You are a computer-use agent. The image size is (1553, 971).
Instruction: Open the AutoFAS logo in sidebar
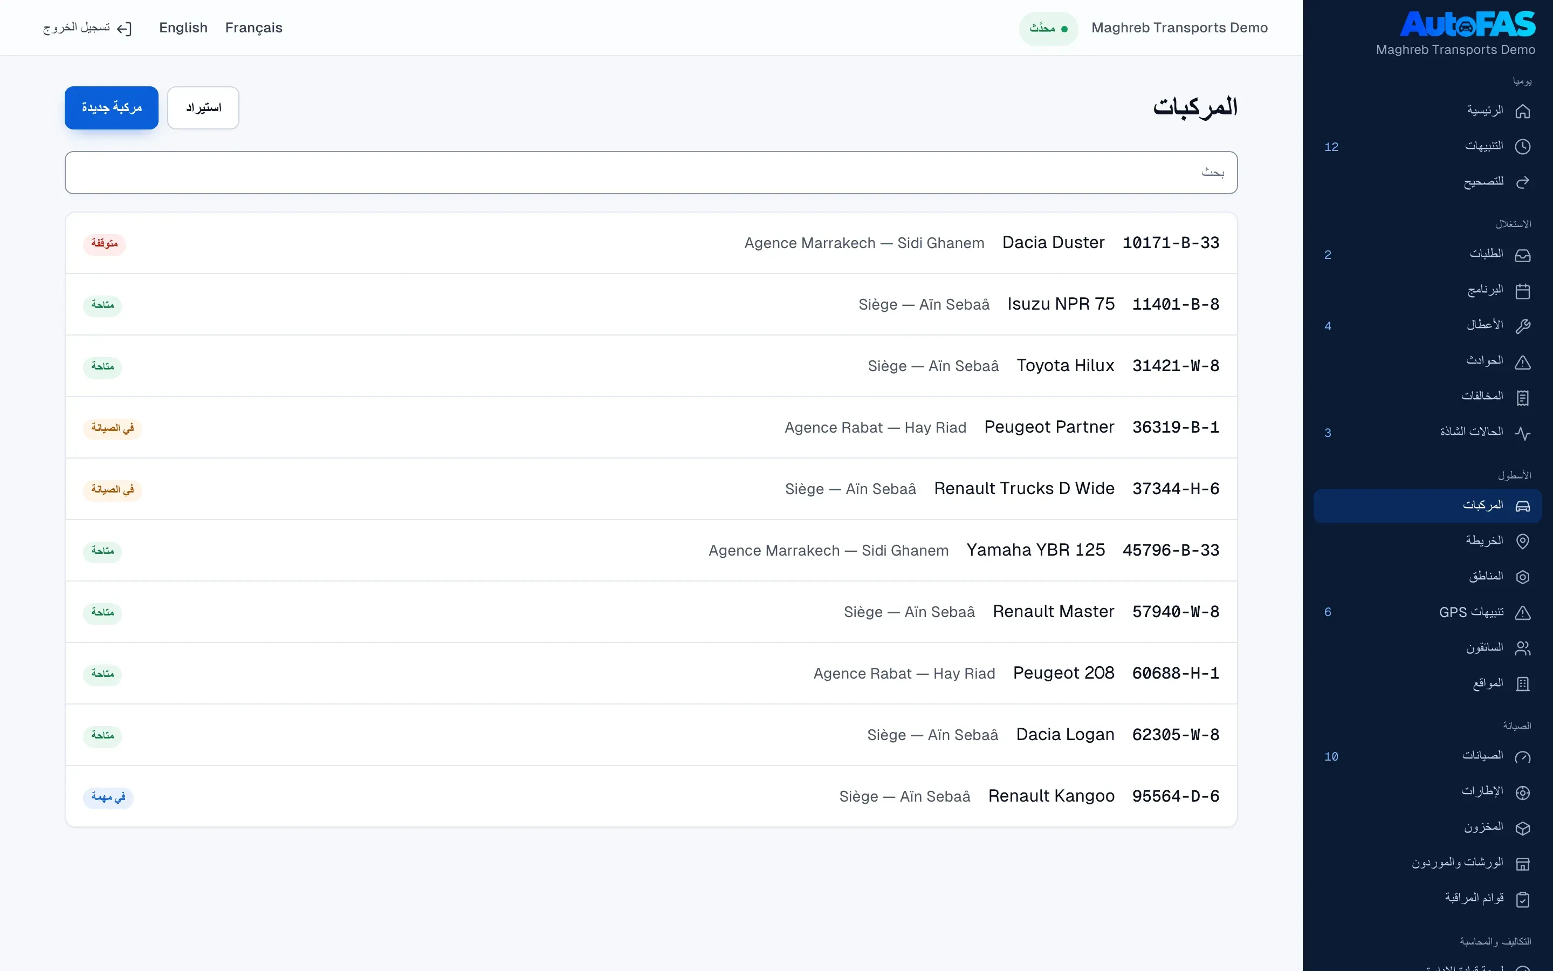1467,24
